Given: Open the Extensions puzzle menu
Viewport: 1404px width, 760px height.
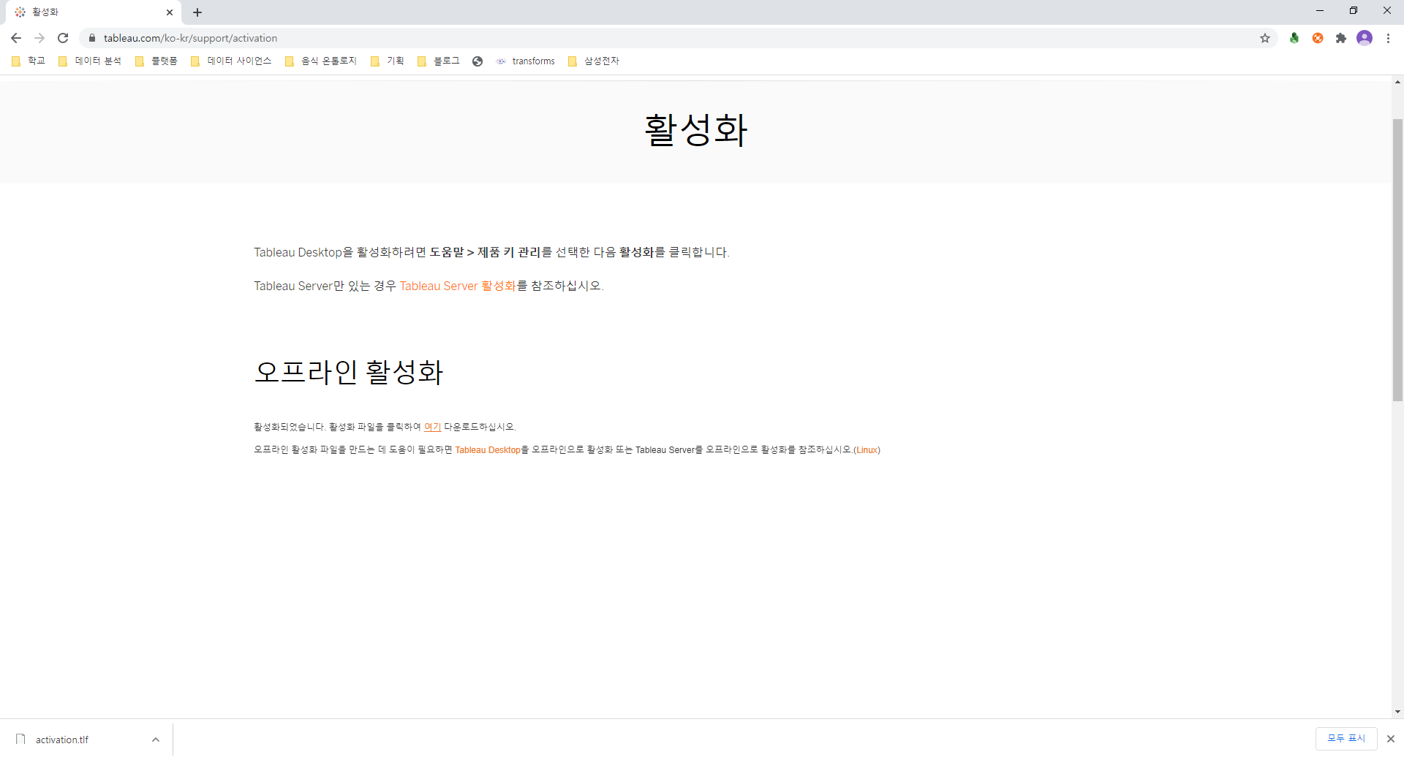Looking at the screenshot, I should (1341, 38).
